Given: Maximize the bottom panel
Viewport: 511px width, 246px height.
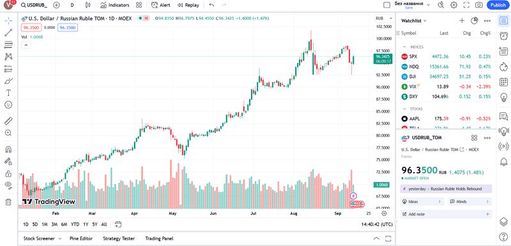Looking at the screenshot, I should [x=388, y=238].
